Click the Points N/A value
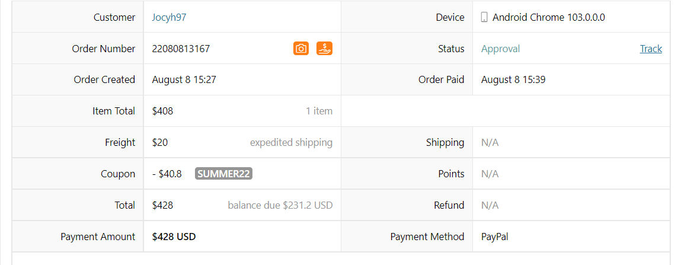The width and height of the screenshot is (675, 265). pyautogui.click(x=490, y=174)
